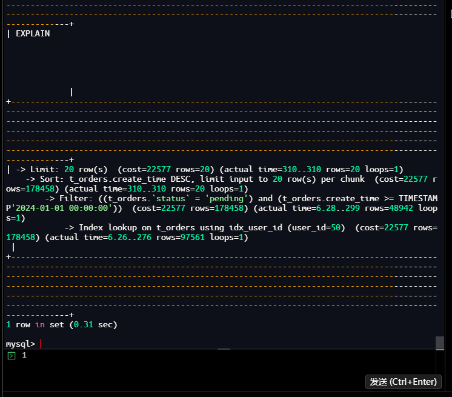Click 'Index lookup on t_orders' text

click(137, 227)
